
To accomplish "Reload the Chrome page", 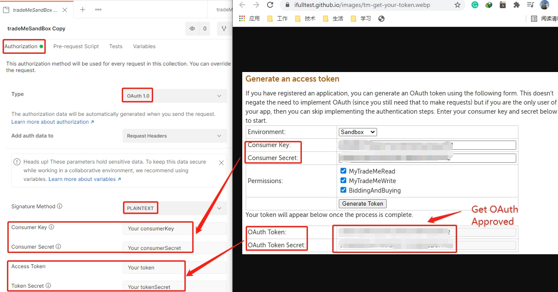I will [x=270, y=5].
